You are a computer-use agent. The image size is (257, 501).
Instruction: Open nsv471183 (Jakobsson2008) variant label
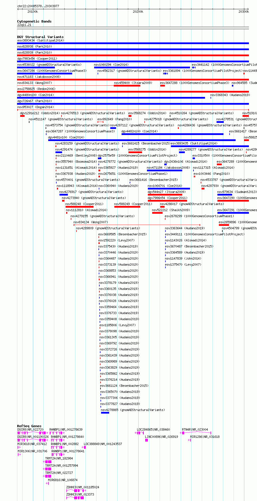(39, 77)
